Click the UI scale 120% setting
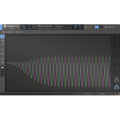This screenshot has height=120, width=120. (112, 94)
